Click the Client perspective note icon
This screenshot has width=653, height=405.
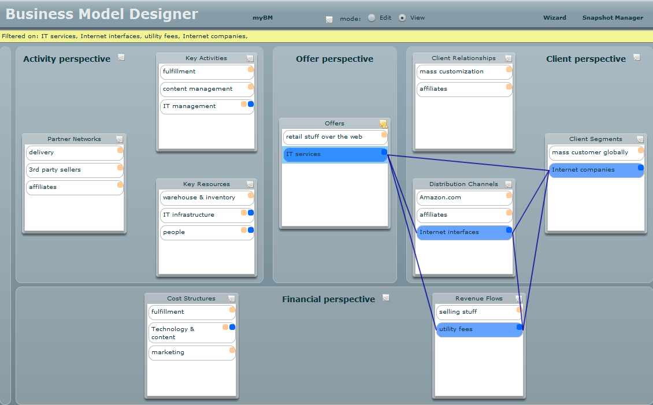[x=637, y=57]
